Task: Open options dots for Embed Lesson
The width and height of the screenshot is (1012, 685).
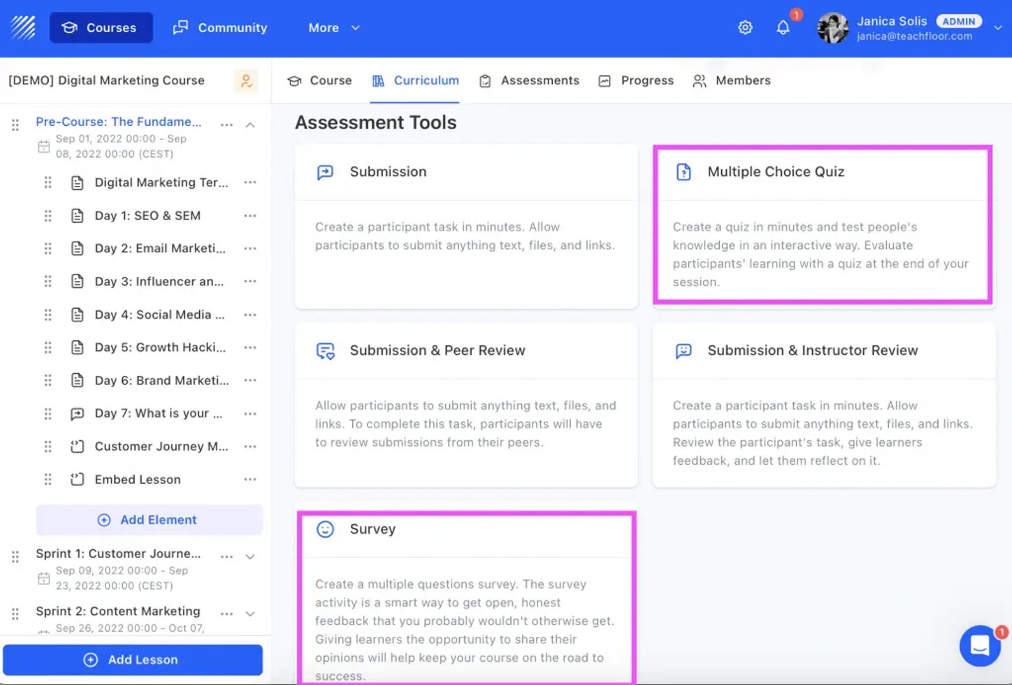Action: tap(250, 479)
